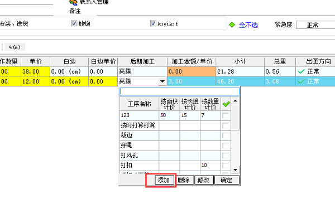The image size is (335, 223).
Task: Select the 打风孔 process name
Action: pos(139,156)
